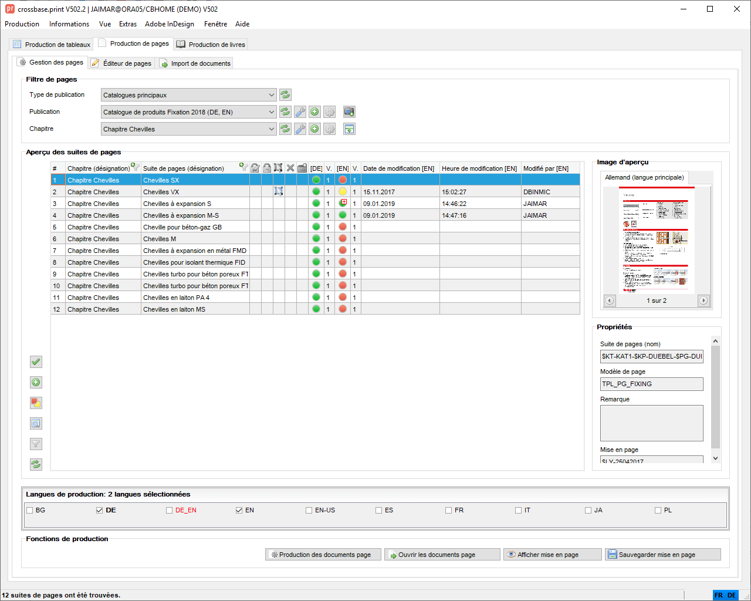Click the X delete column header icon
Image resolution: width=751 pixels, height=601 pixels.
[290, 168]
